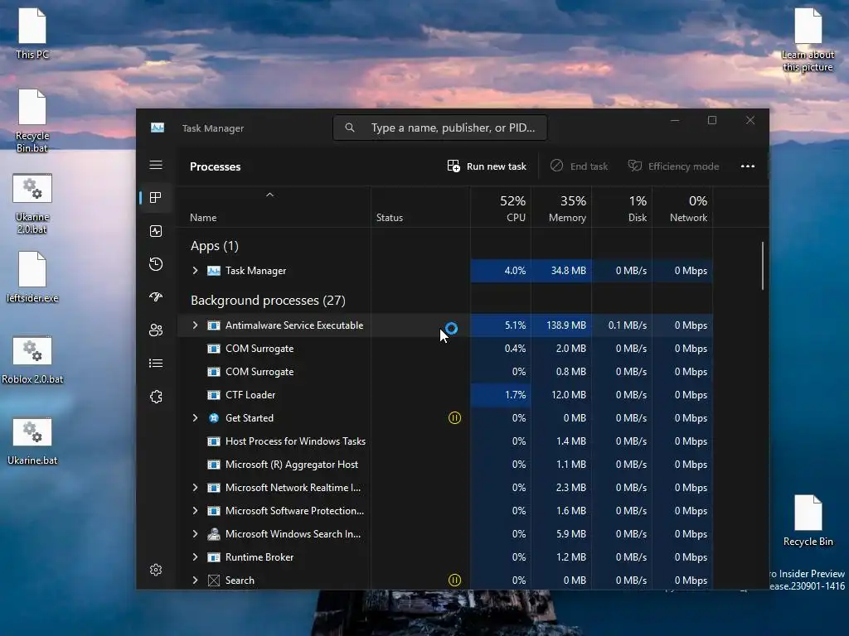The image size is (849, 636).
Task: Click the 5.1% CPU cell
Action: coord(501,325)
